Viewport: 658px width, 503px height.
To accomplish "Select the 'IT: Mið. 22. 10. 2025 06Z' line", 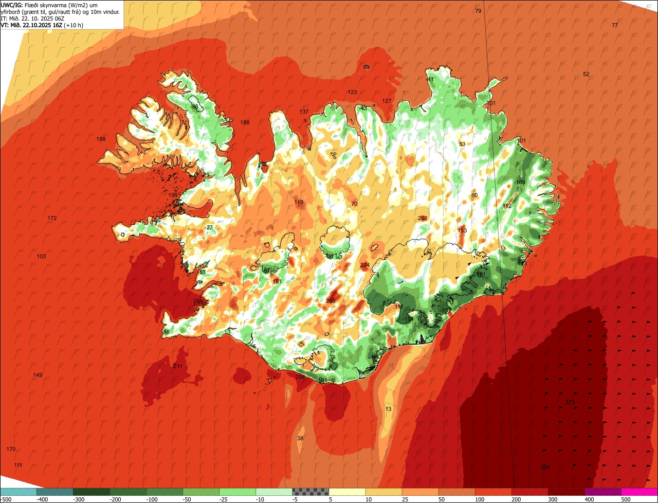I will [x=32, y=18].
